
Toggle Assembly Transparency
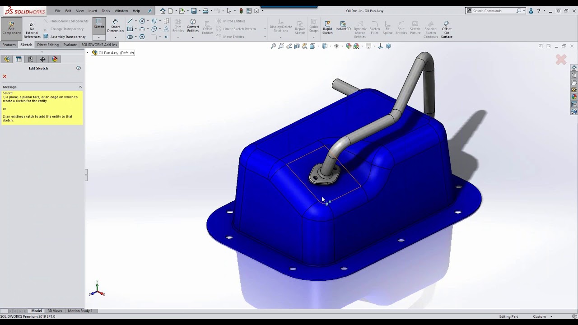[x=65, y=37]
